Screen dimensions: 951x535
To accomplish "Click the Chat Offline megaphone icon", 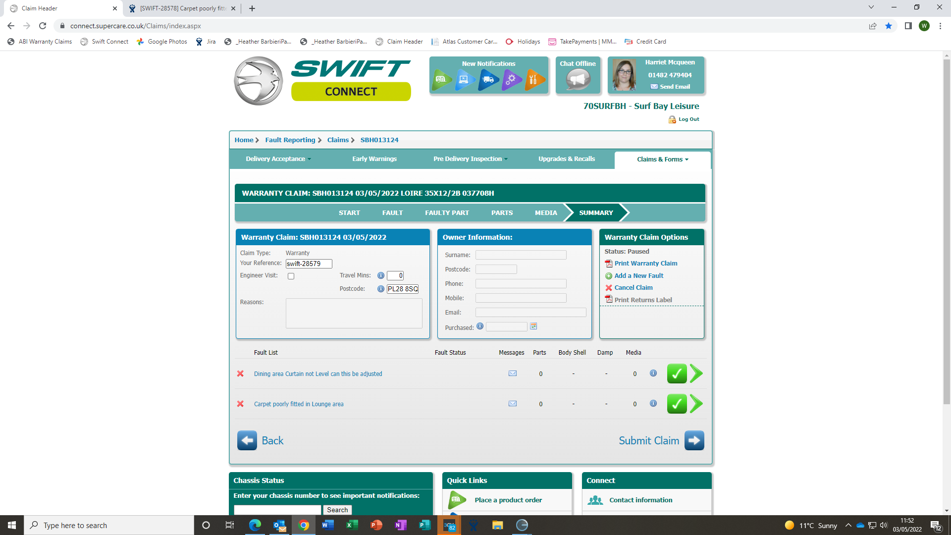I will click(578, 79).
